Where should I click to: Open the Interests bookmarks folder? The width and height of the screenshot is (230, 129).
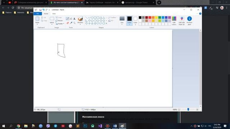(x=19, y=13)
